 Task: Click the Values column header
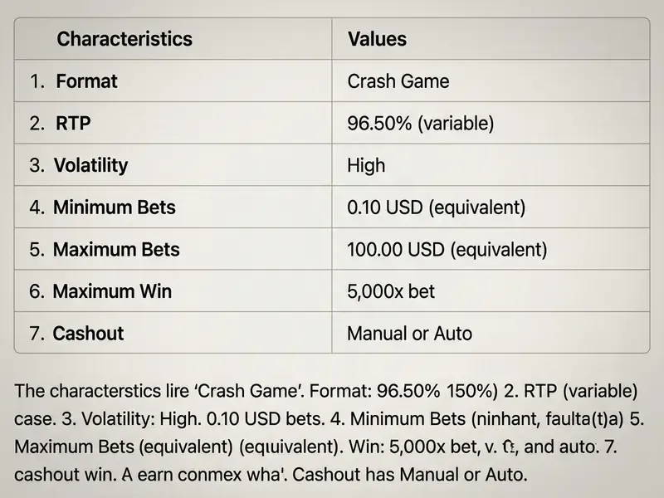(x=377, y=39)
